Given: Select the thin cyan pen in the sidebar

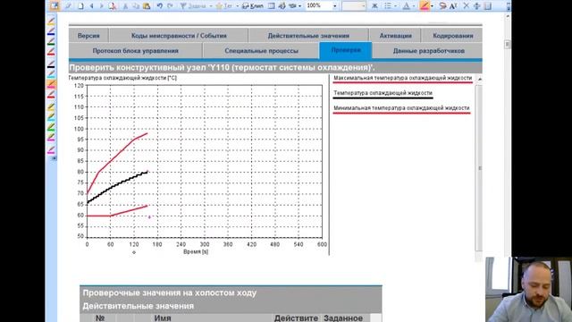Looking at the screenshot, I should click(x=52, y=73).
